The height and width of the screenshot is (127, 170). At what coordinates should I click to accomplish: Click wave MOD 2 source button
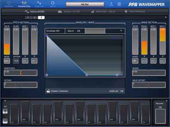point(163,61)
